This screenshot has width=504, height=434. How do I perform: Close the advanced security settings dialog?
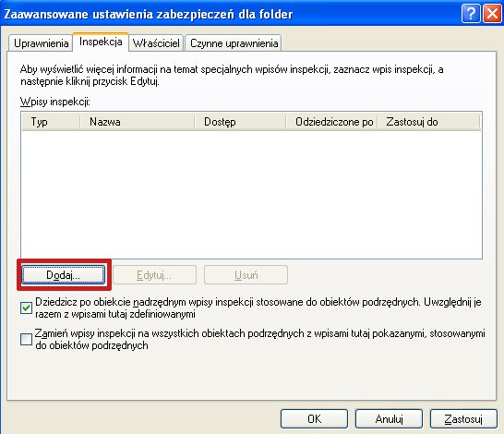click(x=492, y=14)
